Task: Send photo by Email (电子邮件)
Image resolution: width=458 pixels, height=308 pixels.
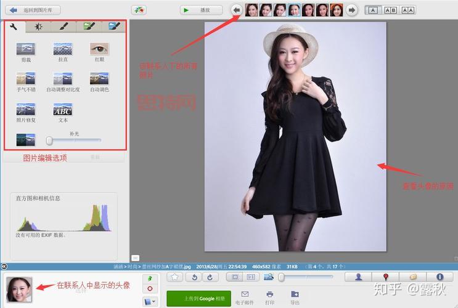Action: 245,298
